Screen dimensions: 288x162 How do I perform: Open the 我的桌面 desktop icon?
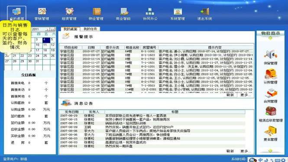pyautogui.click(x=17, y=13)
